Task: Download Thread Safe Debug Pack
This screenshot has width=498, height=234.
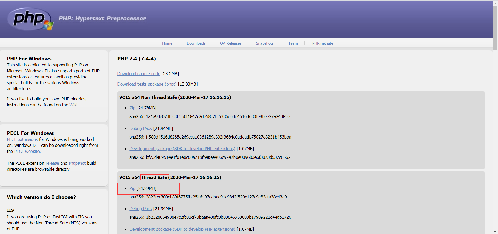Action: pyautogui.click(x=141, y=209)
